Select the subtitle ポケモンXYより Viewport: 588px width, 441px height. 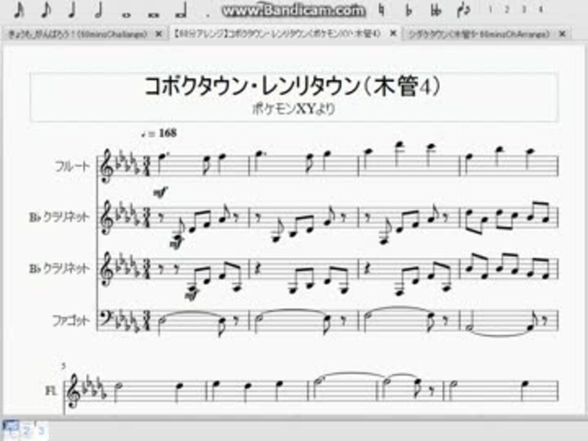click(x=293, y=109)
